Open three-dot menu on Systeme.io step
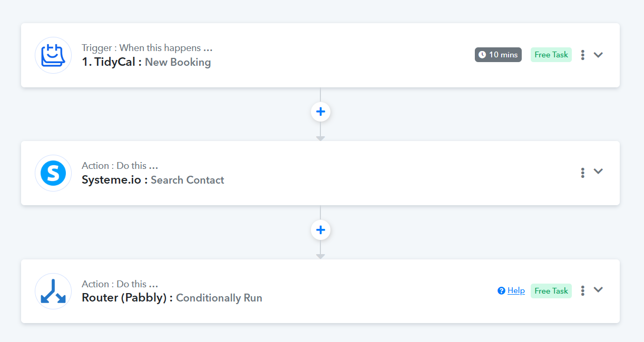 tap(582, 173)
